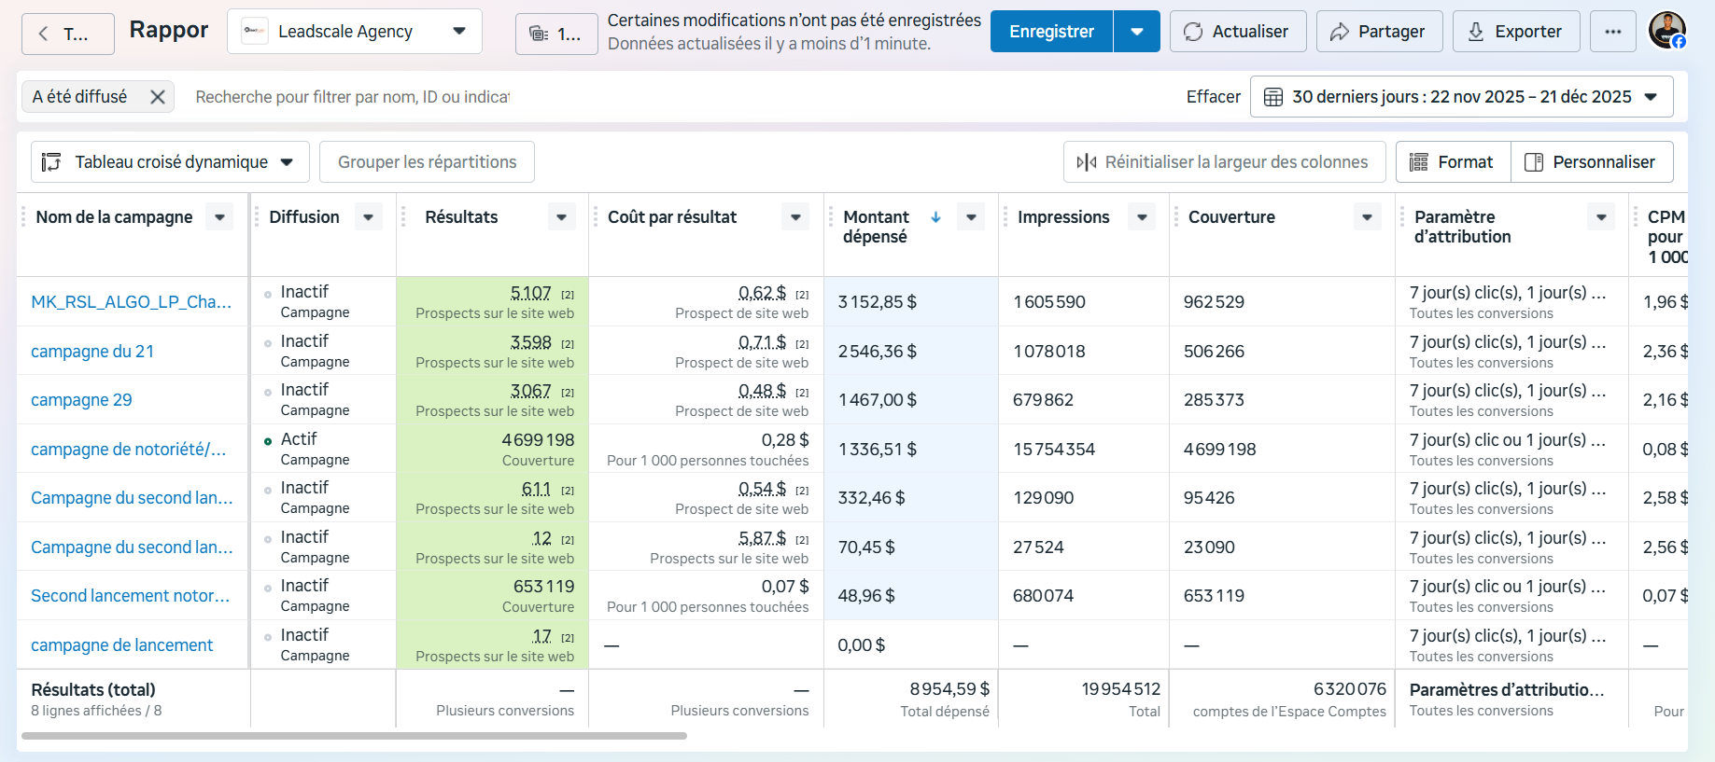Click the Réinitialiser la largeur des colonnes button
Viewport: 1715px width, 762px height.
(x=1224, y=162)
